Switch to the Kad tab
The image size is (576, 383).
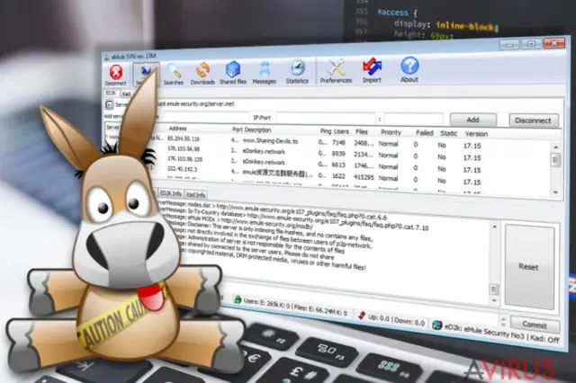[126, 94]
